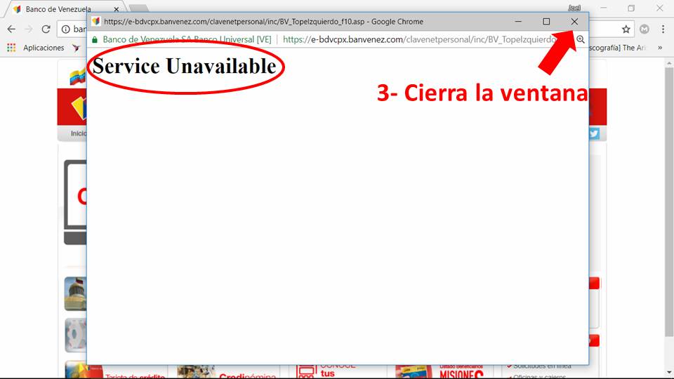Click the popup window URL address text
The height and width of the screenshot is (379, 674).
tap(420, 39)
